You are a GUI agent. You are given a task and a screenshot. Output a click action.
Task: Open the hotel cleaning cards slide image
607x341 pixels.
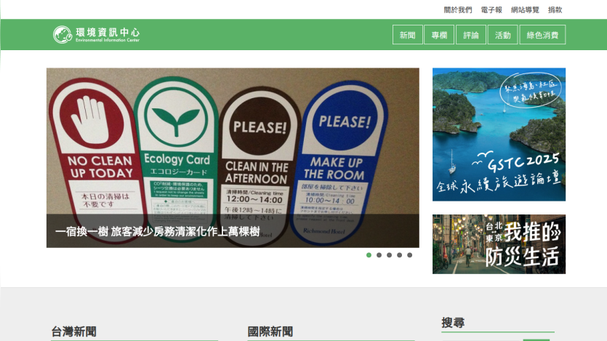[x=233, y=158]
